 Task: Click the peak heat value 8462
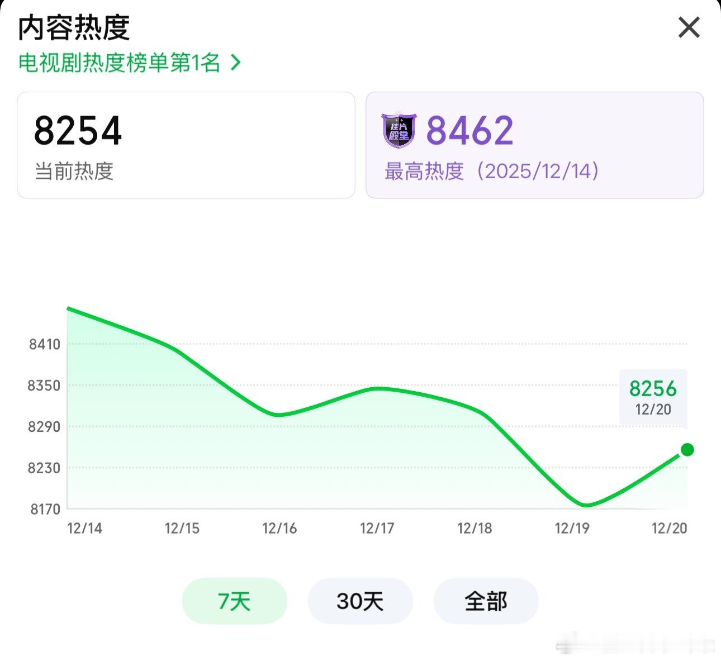pyautogui.click(x=470, y=131)
